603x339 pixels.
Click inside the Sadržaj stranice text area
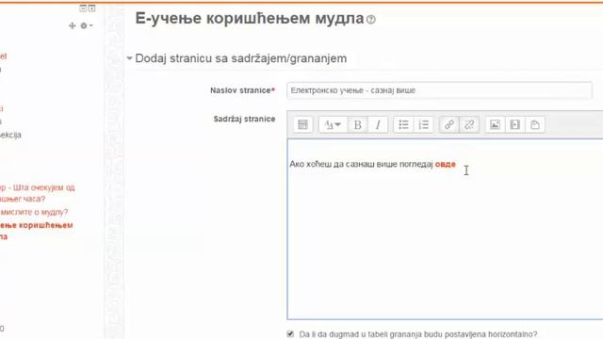(x=445, y=229)
